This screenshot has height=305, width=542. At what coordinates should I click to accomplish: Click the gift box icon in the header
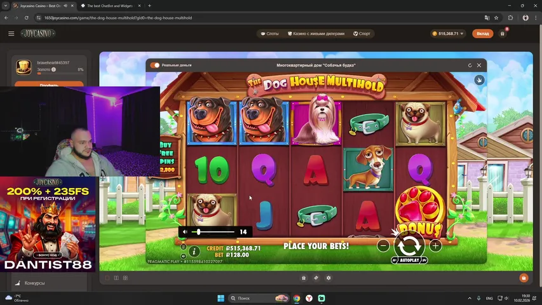(503, 34)
